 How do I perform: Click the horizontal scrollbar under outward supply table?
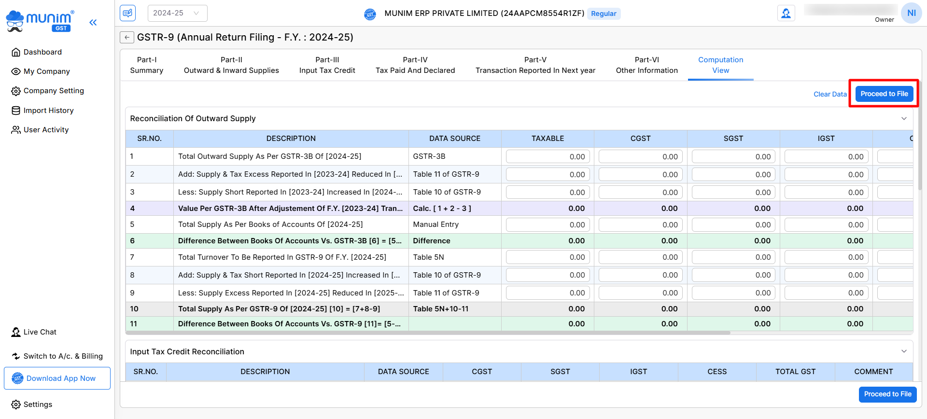point(428,333)
